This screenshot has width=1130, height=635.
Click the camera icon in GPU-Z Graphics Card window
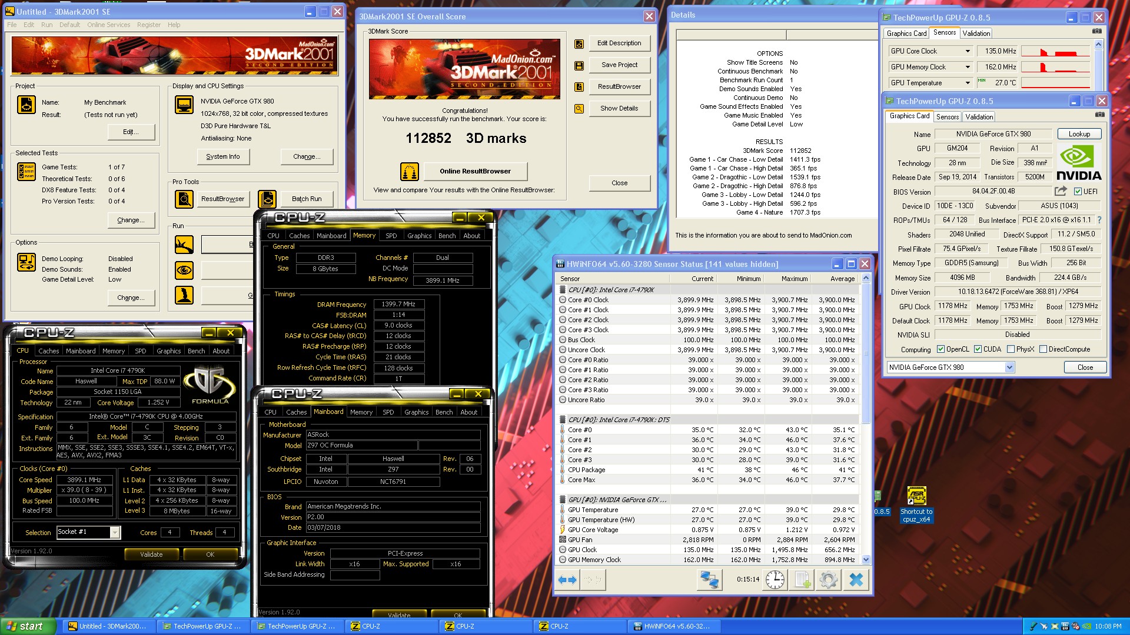click(x=1099, y=115)
